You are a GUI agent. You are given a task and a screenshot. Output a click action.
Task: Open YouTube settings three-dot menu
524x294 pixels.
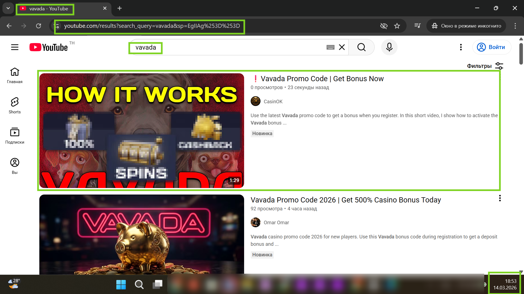pos(461,47)
